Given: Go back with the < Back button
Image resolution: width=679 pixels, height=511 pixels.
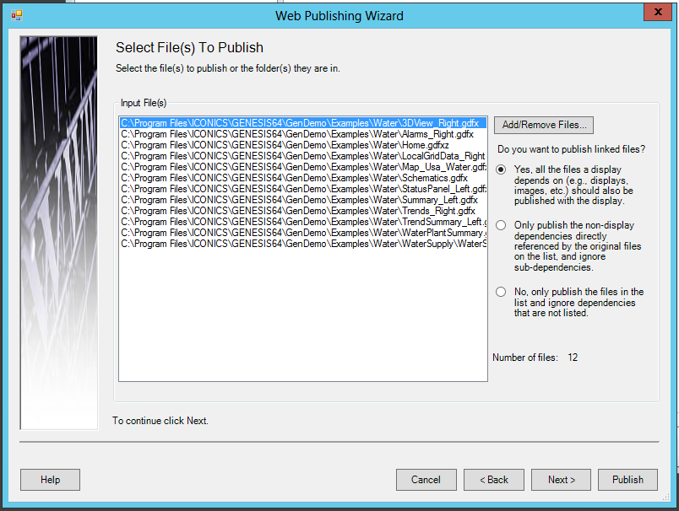Looking at the screenshot, I should point(494,480).
